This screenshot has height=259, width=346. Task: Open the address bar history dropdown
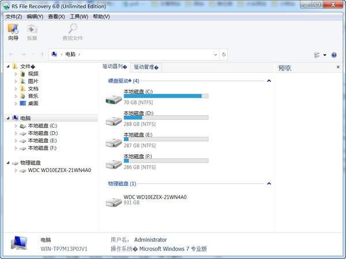(x=216, y=55)
